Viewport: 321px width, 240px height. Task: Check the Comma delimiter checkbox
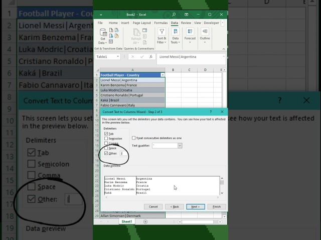coord(106,143)
